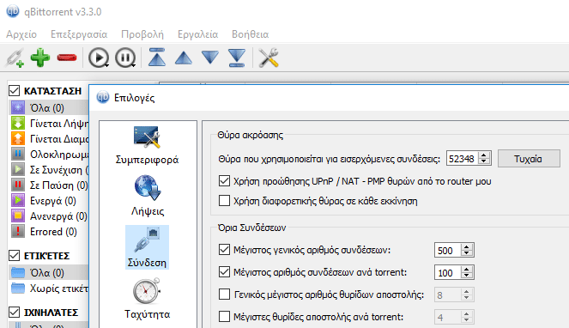Filter by Όλα under ΚΑΤΆΣΤΑΣΗ
The image size is (569, 328).
pos(48,108)
